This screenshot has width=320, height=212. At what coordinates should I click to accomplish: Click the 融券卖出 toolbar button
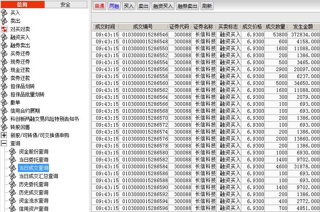tap(188, 6)
